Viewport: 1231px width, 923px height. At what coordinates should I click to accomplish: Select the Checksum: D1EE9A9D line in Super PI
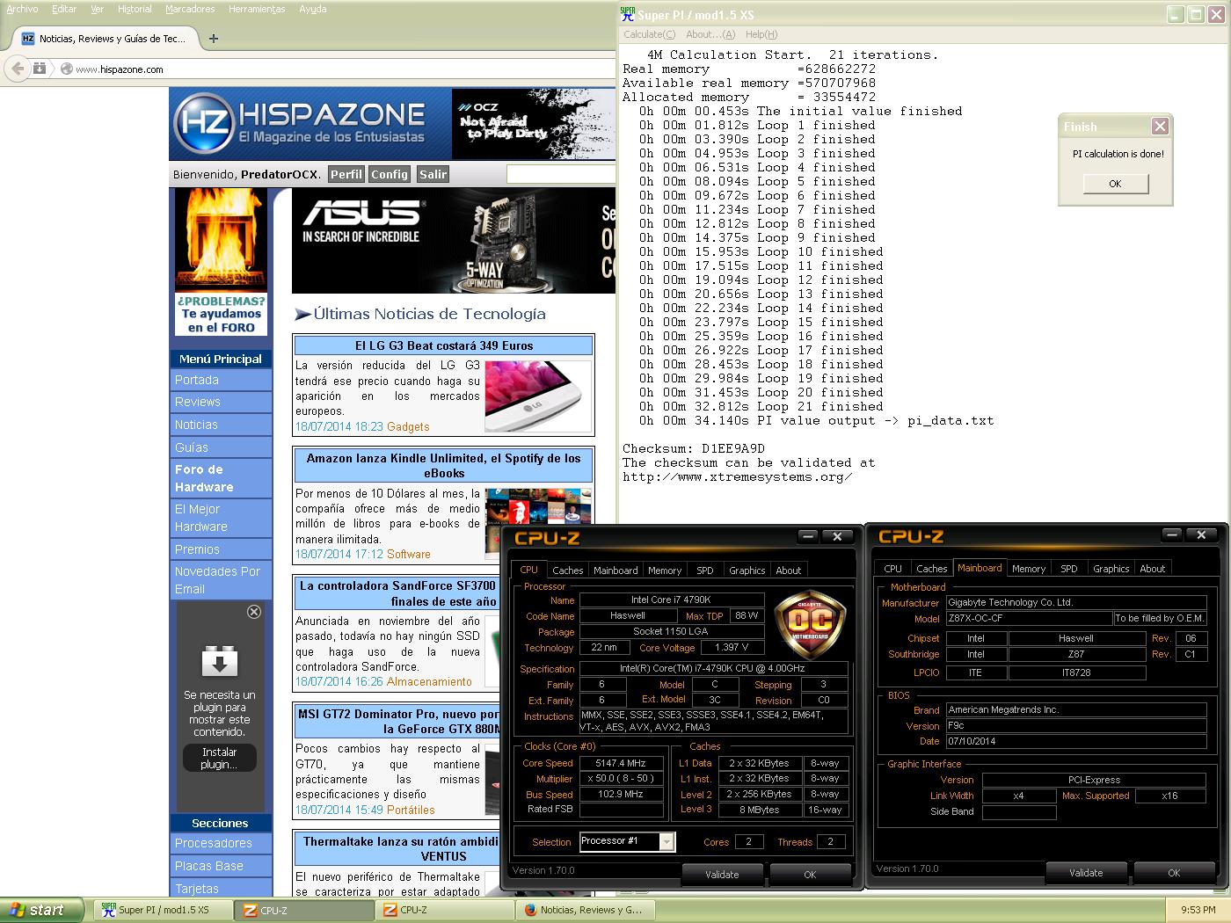694,448
